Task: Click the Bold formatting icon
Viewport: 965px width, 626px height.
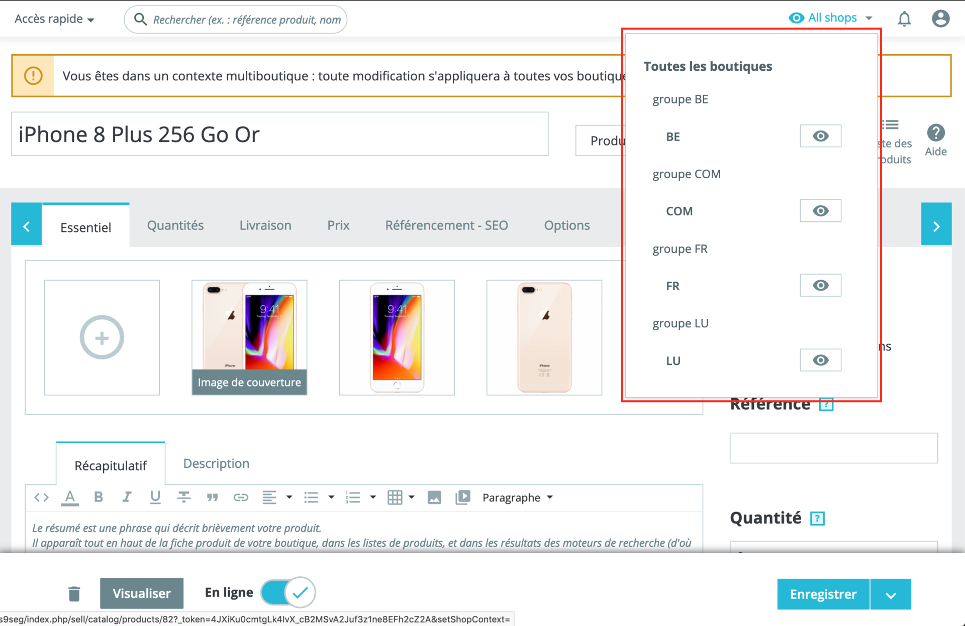Action: tap(99, 497)
